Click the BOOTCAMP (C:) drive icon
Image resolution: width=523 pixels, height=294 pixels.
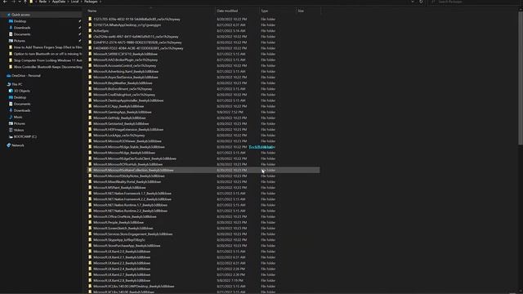pyautogui.click(x=11, y=136)
